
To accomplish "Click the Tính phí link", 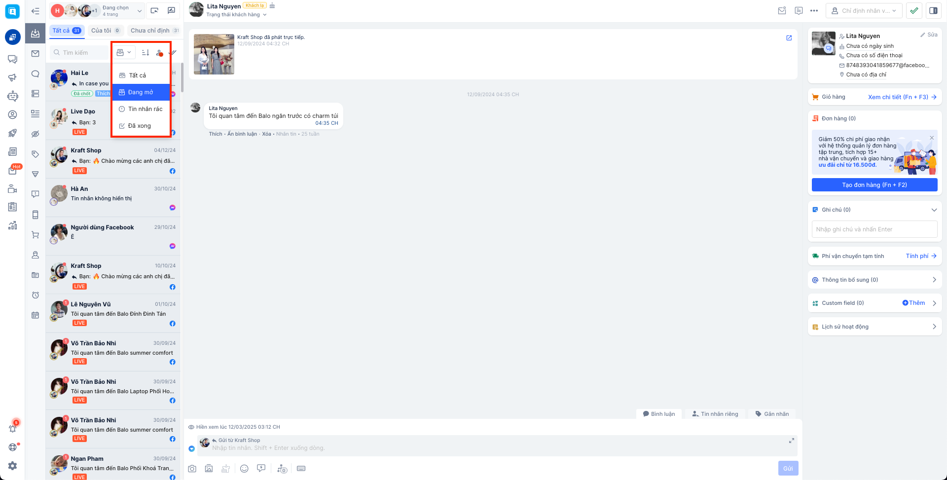I will [x=921, y=256].
